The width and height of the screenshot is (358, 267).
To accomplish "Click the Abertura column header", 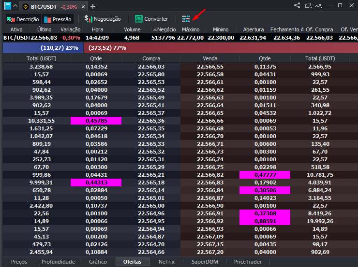I will pyautogui.click(x=253, y=29).
